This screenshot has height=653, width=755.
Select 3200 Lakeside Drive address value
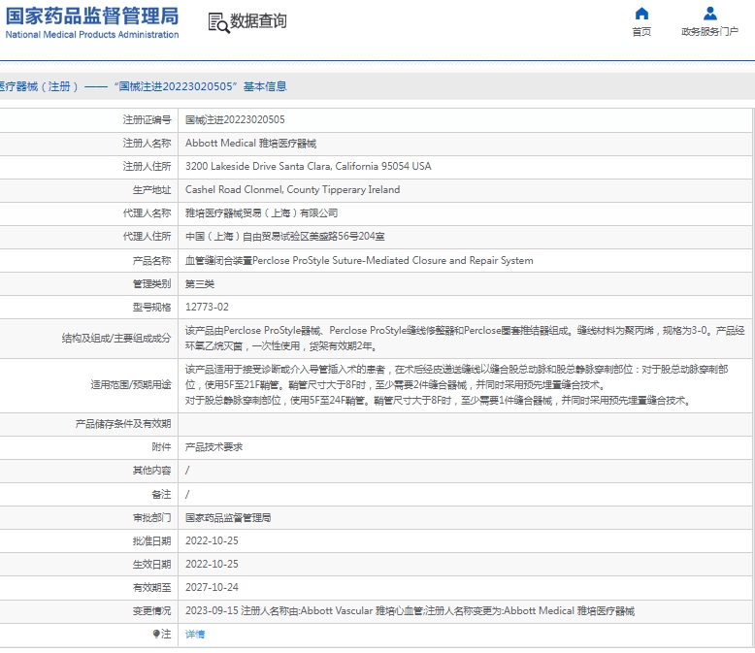(309, 166)
